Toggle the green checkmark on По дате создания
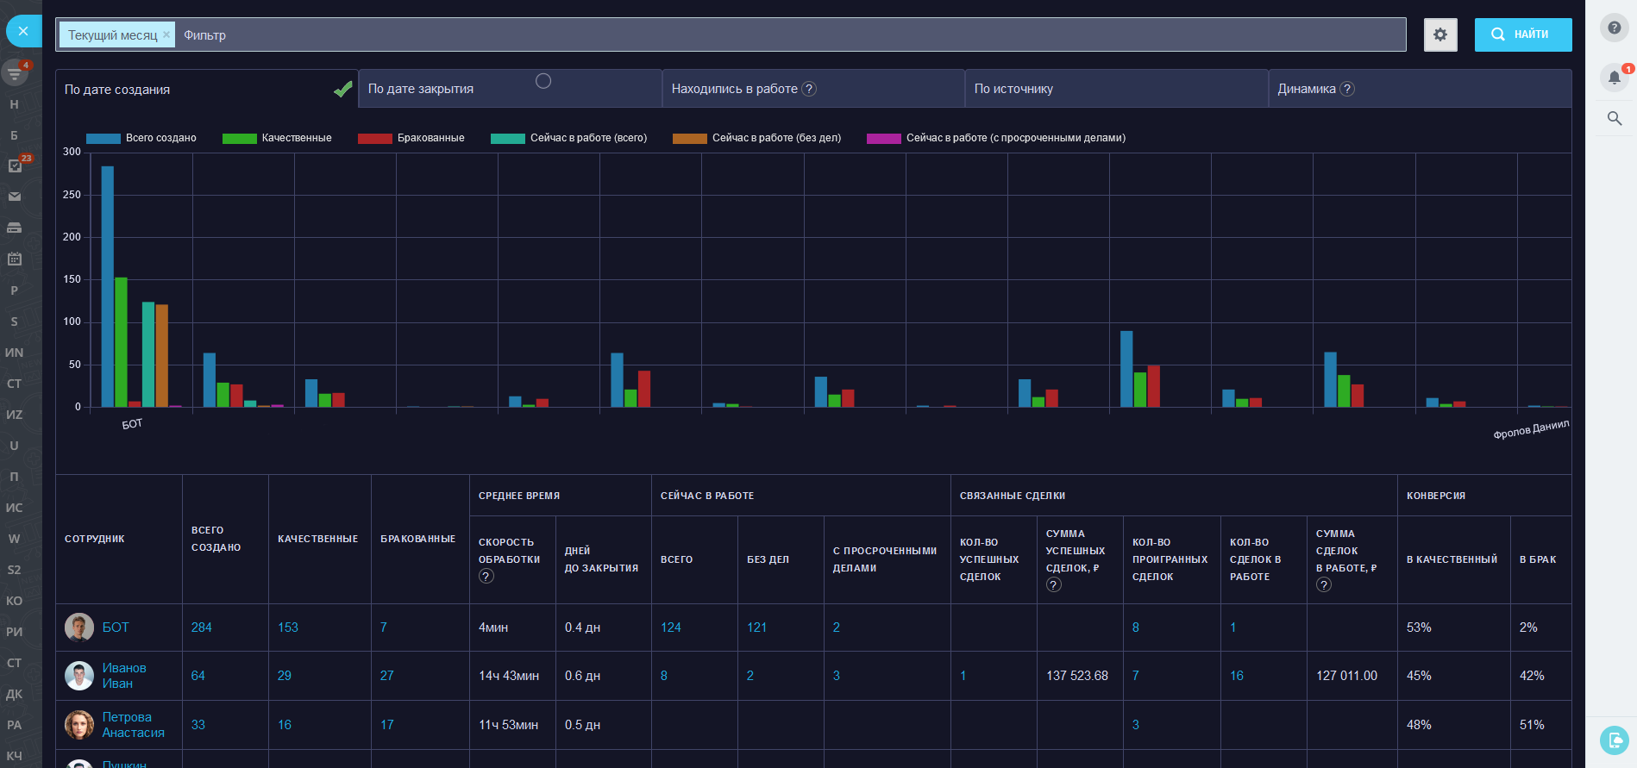This screenshot has width=1637, height=768. click(x=342, y=89)
